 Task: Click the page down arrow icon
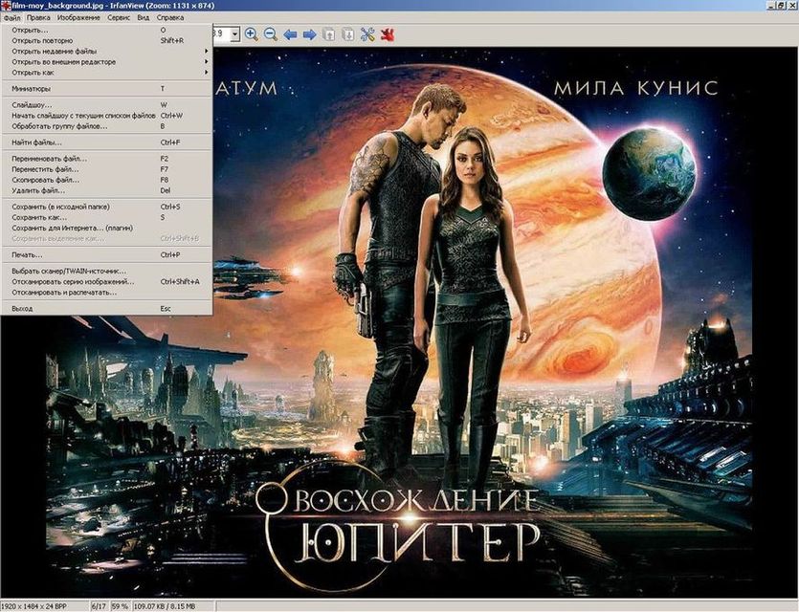coord(348,34)
